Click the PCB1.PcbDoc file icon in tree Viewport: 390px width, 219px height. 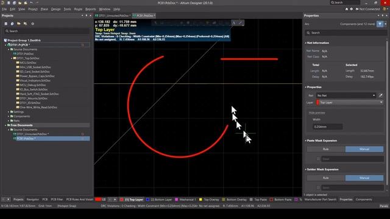(x=15, y=139)
